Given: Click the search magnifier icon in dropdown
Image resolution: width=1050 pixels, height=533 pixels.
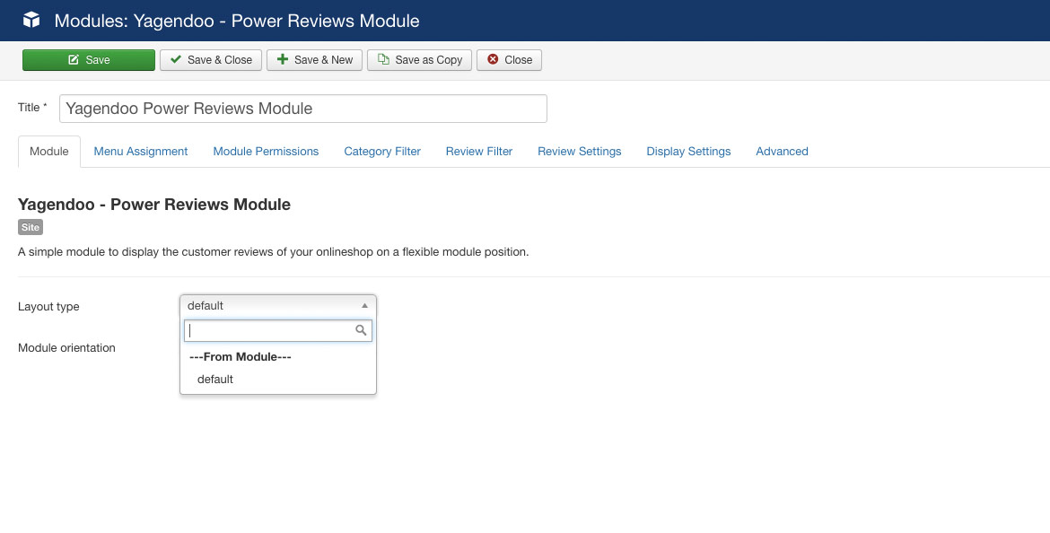Looking at the screenshot, I should point(361,330).
